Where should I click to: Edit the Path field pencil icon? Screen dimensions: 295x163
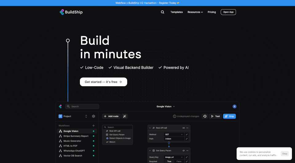pyautogui.click(x=187, y=139)
